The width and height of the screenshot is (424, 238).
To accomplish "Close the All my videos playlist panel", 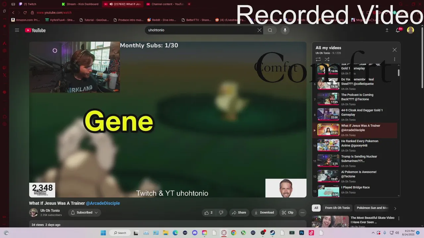I will coord(395,50).
